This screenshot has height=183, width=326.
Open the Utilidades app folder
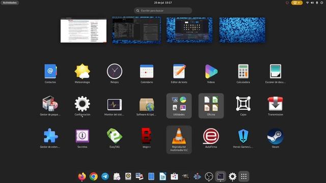(x=179, y=106)
